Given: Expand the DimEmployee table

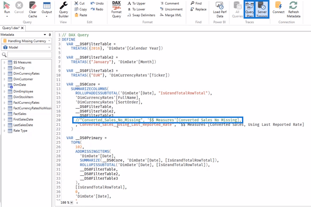Looking at the screenshot, I should coord(4,92).
